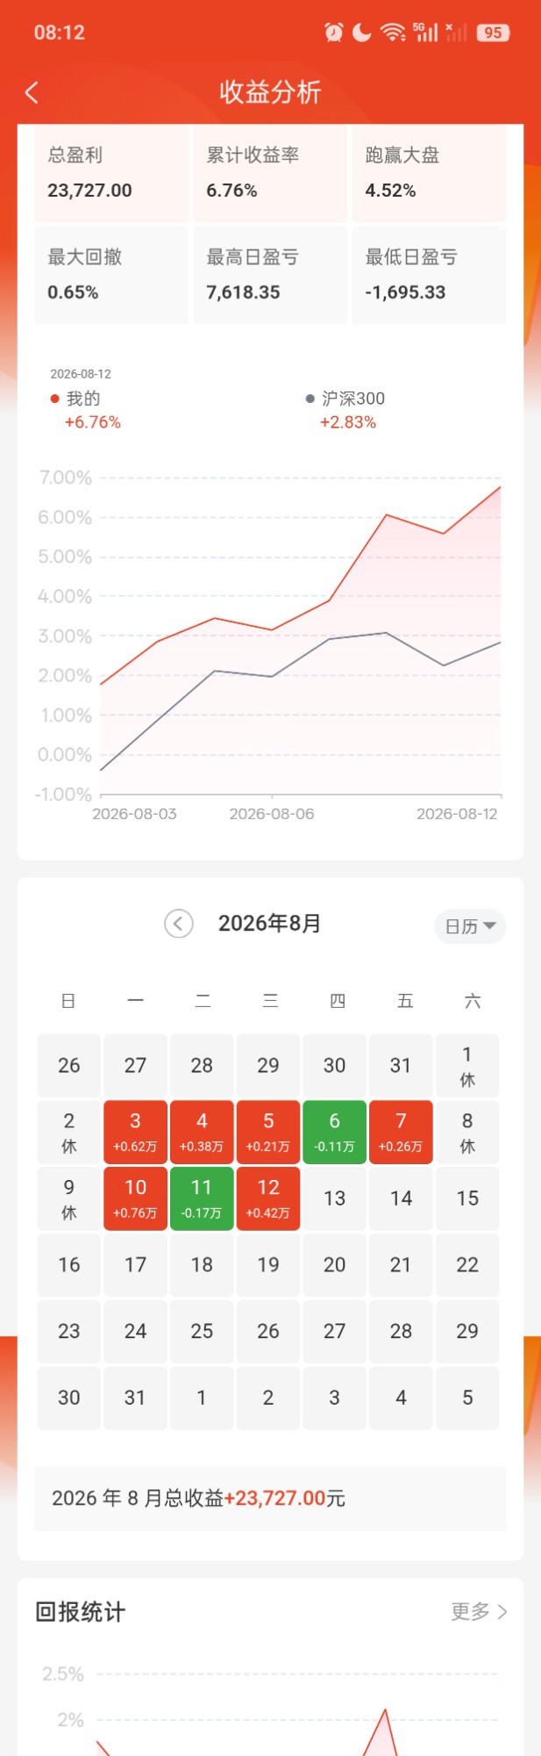Screen dimensions: 541x1756
Task: Tap the alarm clock status icon
Action: coord(334,32)
